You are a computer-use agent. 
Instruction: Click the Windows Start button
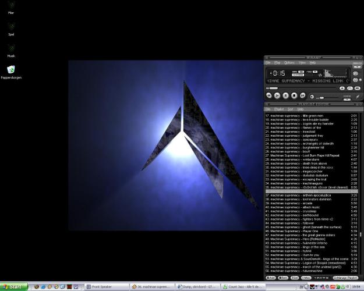point(14,286)
